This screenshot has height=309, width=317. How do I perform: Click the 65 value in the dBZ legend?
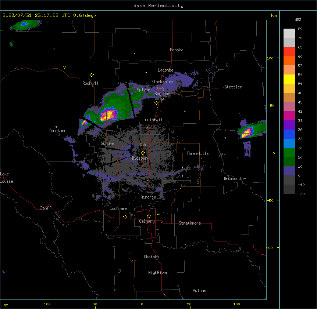tap(300, 47)
